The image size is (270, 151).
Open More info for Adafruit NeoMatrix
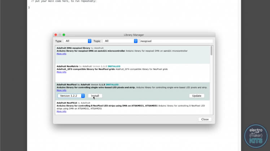tap(61, 72)
